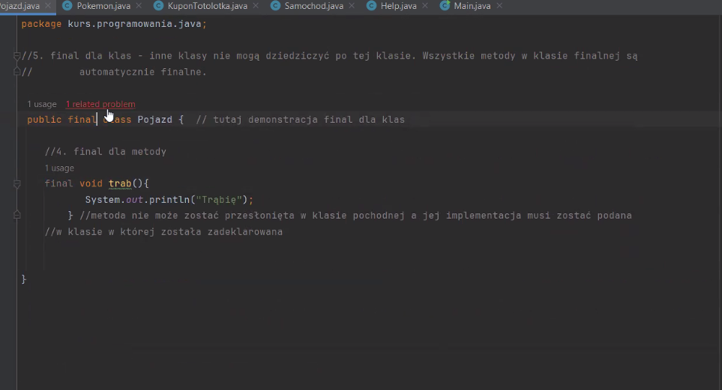Close the Main.java tab

coord(499,6)
